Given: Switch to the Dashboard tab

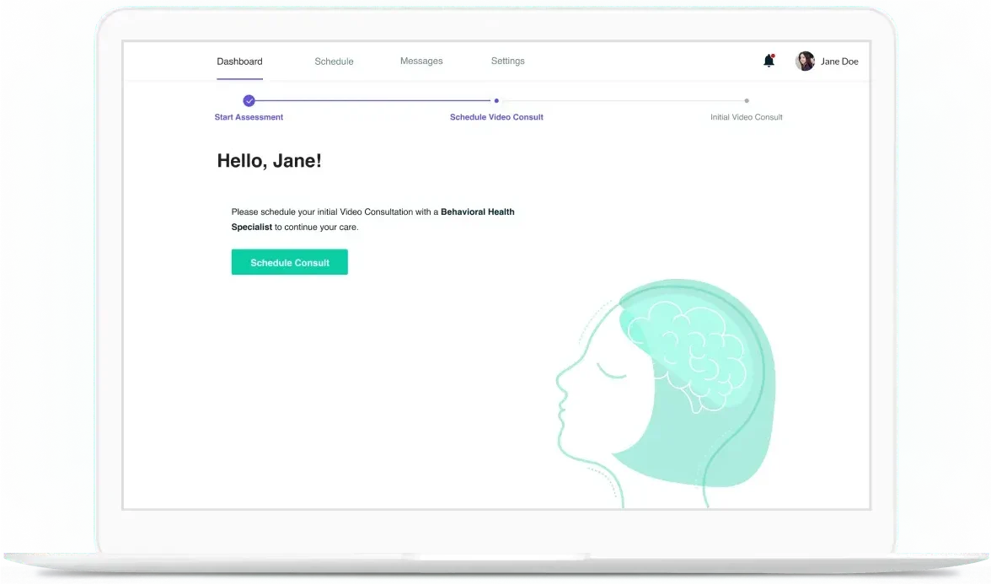Looking at the screenshot, I should [x=239, y=62].
